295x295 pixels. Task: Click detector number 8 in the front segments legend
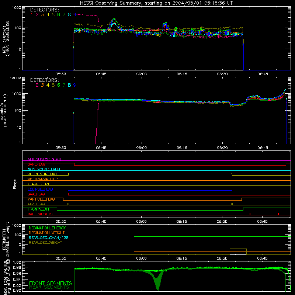pyautogui.click(x=69, y=15)
